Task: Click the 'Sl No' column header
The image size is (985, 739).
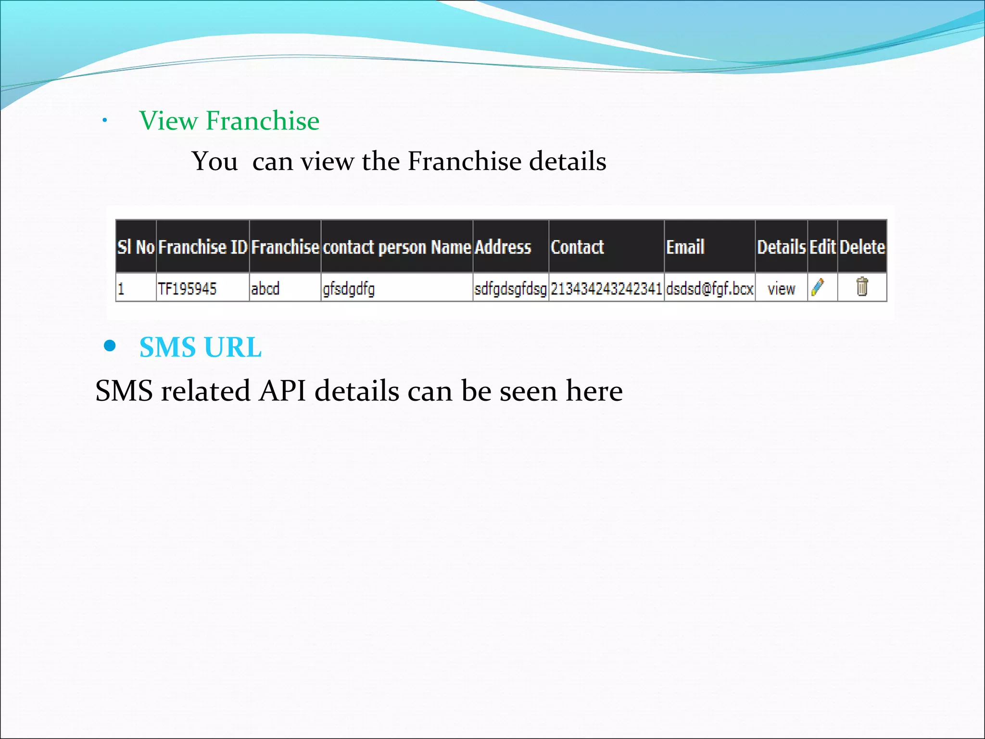Action: tap(136, 247)
